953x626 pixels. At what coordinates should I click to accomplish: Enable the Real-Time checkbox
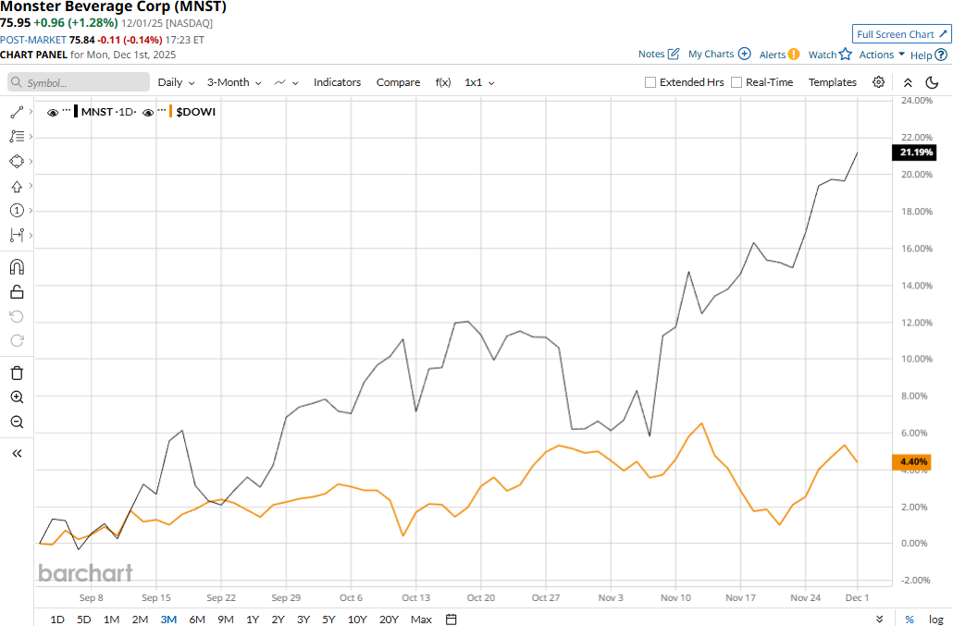[736, 82]
